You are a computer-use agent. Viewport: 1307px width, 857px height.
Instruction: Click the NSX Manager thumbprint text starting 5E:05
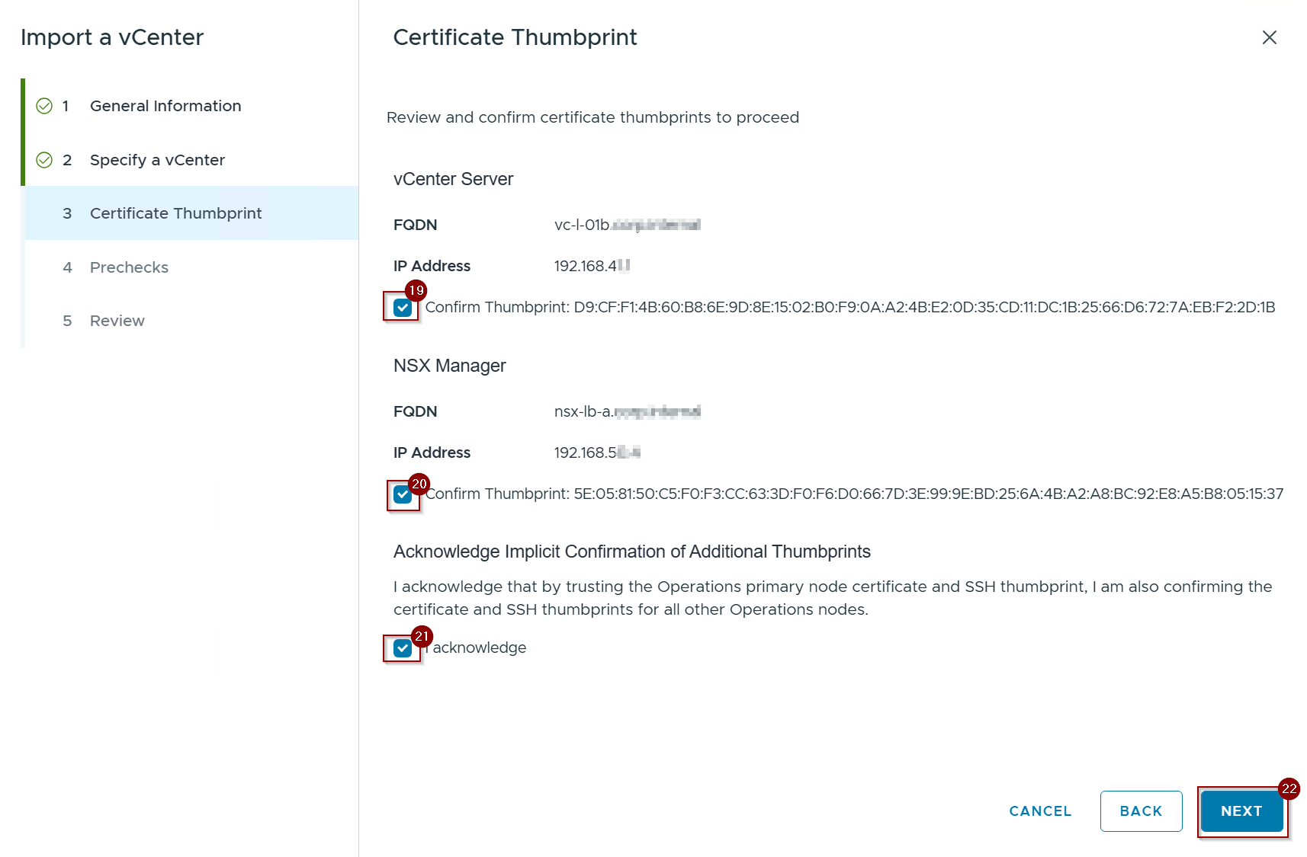coord(928,494)
